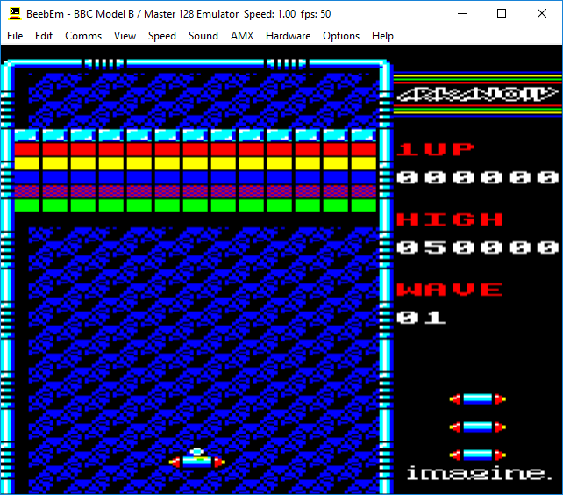Click the Arkanoid logo banner
563x495 pixels.
(478, 95)
